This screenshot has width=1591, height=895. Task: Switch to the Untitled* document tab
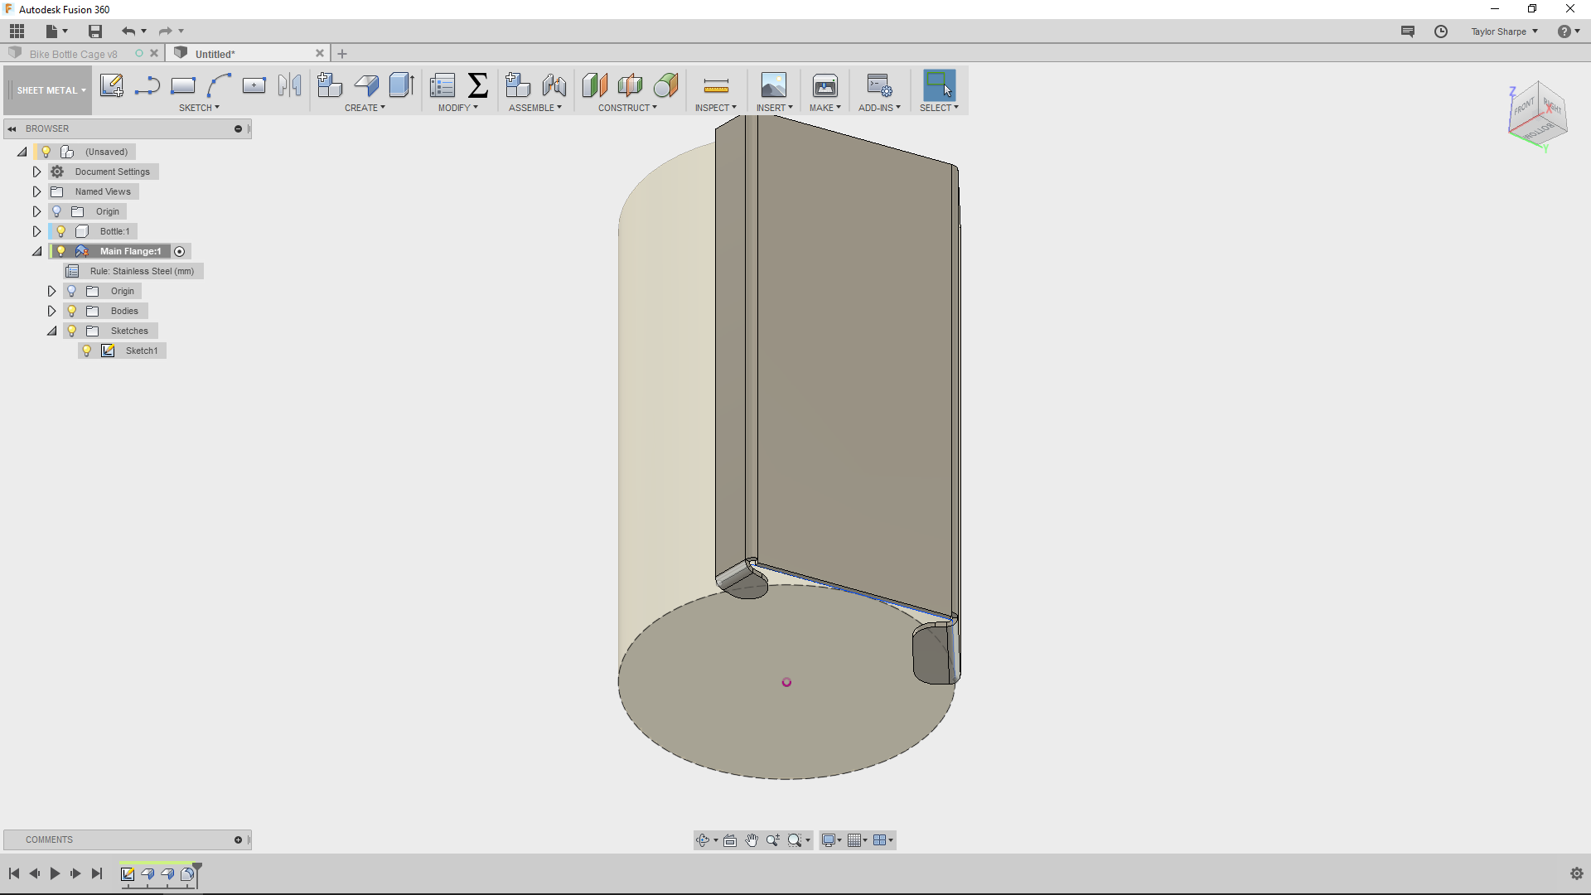tap(215, 54)
